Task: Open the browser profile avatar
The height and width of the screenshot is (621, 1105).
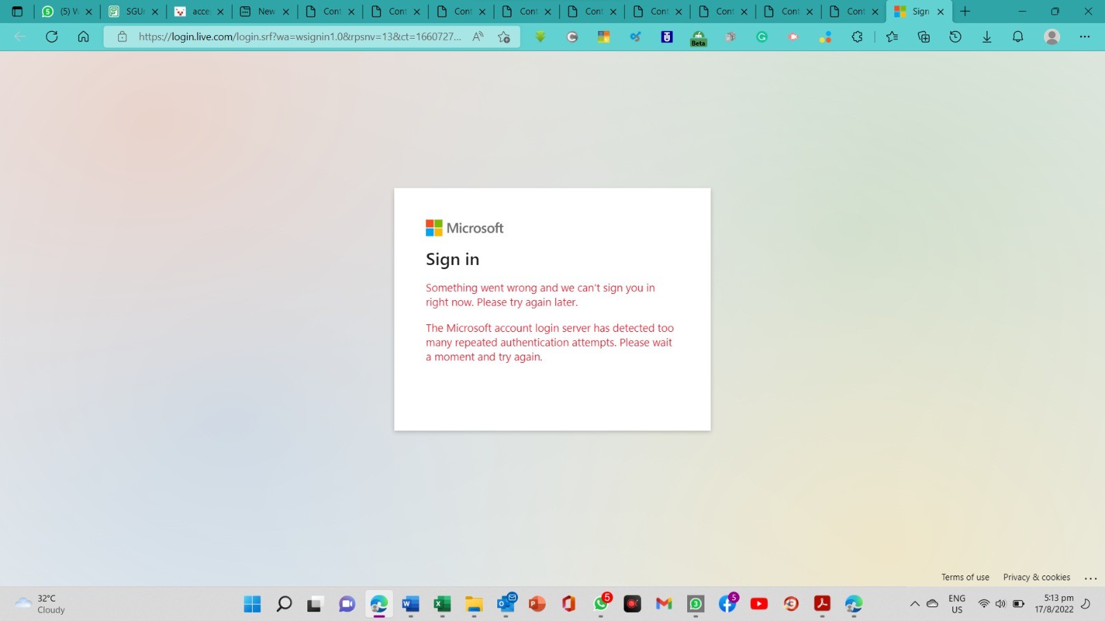Action: [x=1052, y=37]
